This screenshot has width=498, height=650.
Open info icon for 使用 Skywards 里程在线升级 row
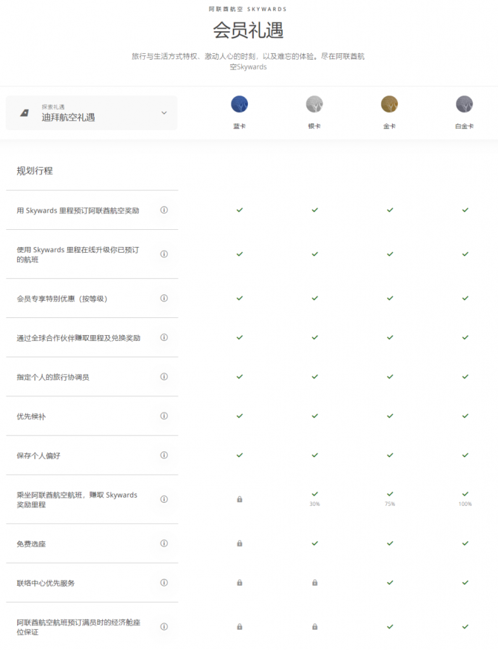coord(164,254)
